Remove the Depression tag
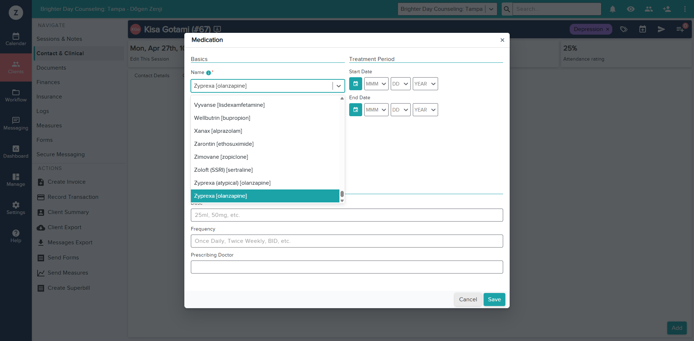Viewport: 694px width, 341px height. click(608, 29)
